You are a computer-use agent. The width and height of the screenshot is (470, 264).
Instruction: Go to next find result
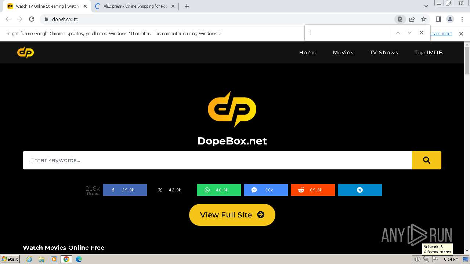coord(410,33)
